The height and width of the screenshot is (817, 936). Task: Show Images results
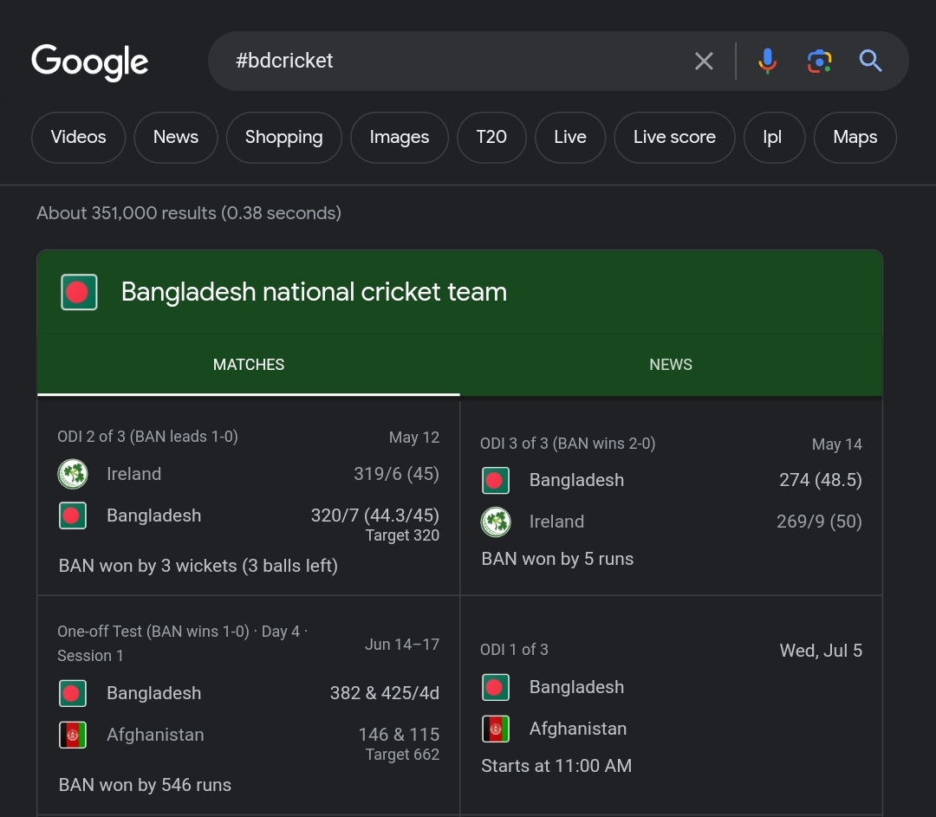399,137
